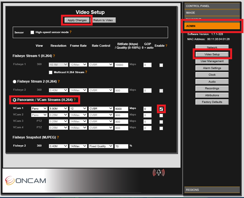The width and height of the screenshot is (244, 198).
Task: Select Fisheye Stream 2 radio button
Action: tap(14, 81)
